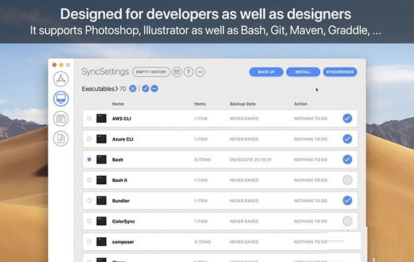Image resolution: width=414 pixels, height=262 pixels.
Task: Click the Executables breadcrumb chevron
Action: point(117,89)
